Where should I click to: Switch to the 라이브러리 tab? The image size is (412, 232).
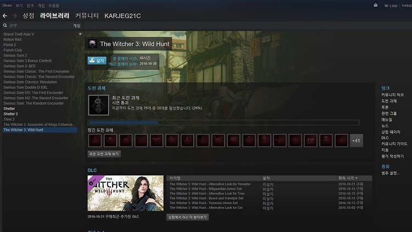(54, 16)
